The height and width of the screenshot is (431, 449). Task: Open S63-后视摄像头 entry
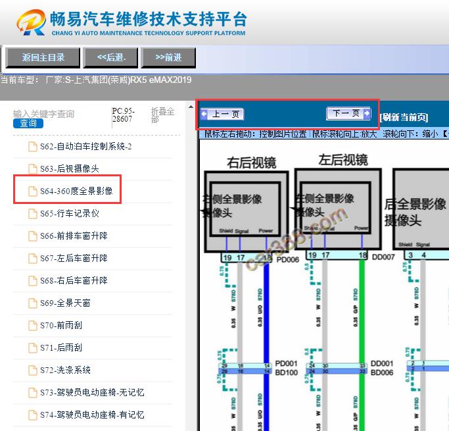(70, 169)
